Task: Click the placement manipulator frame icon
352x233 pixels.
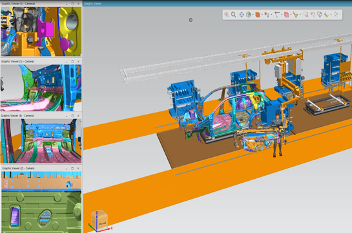Action: (277, 15)
